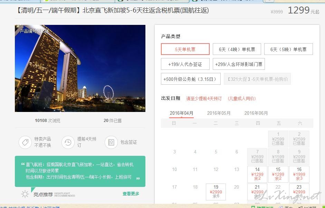Click the passport visa-included icon
The height and width of the screenshot is (208, 325).
(x=111, y=142)
